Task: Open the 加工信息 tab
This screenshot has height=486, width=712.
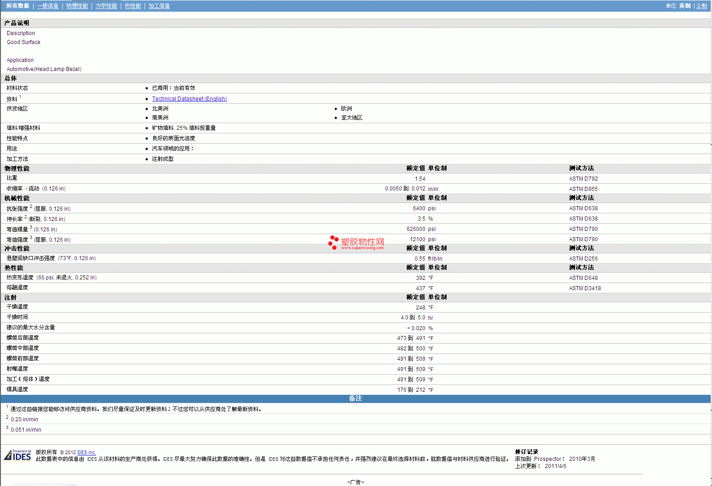Action: pos(159,6)
